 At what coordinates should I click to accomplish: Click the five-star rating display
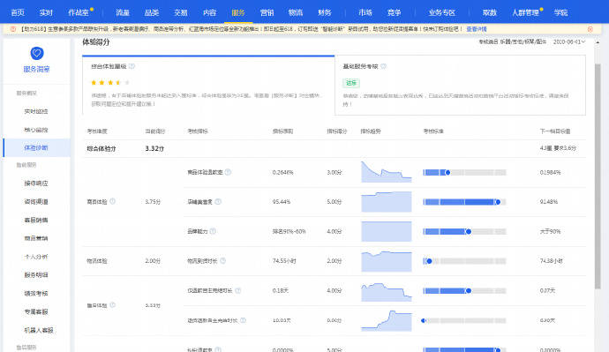(x=110, y=82)
